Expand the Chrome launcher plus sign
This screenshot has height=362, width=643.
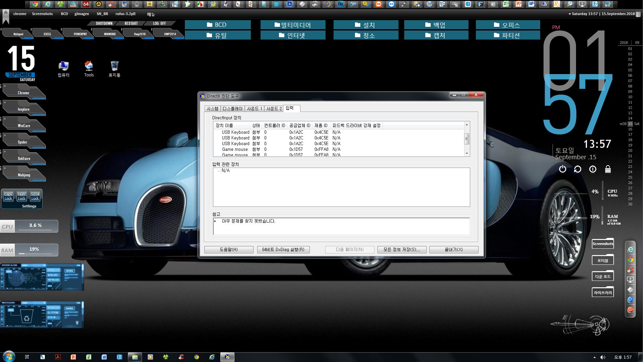[x=5, y=86]
